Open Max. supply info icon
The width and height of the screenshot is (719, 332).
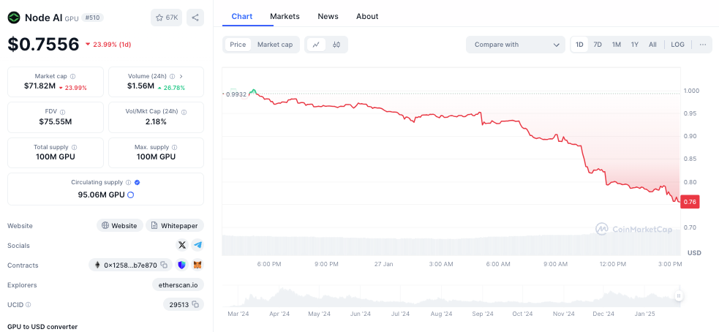click(175, 148)
